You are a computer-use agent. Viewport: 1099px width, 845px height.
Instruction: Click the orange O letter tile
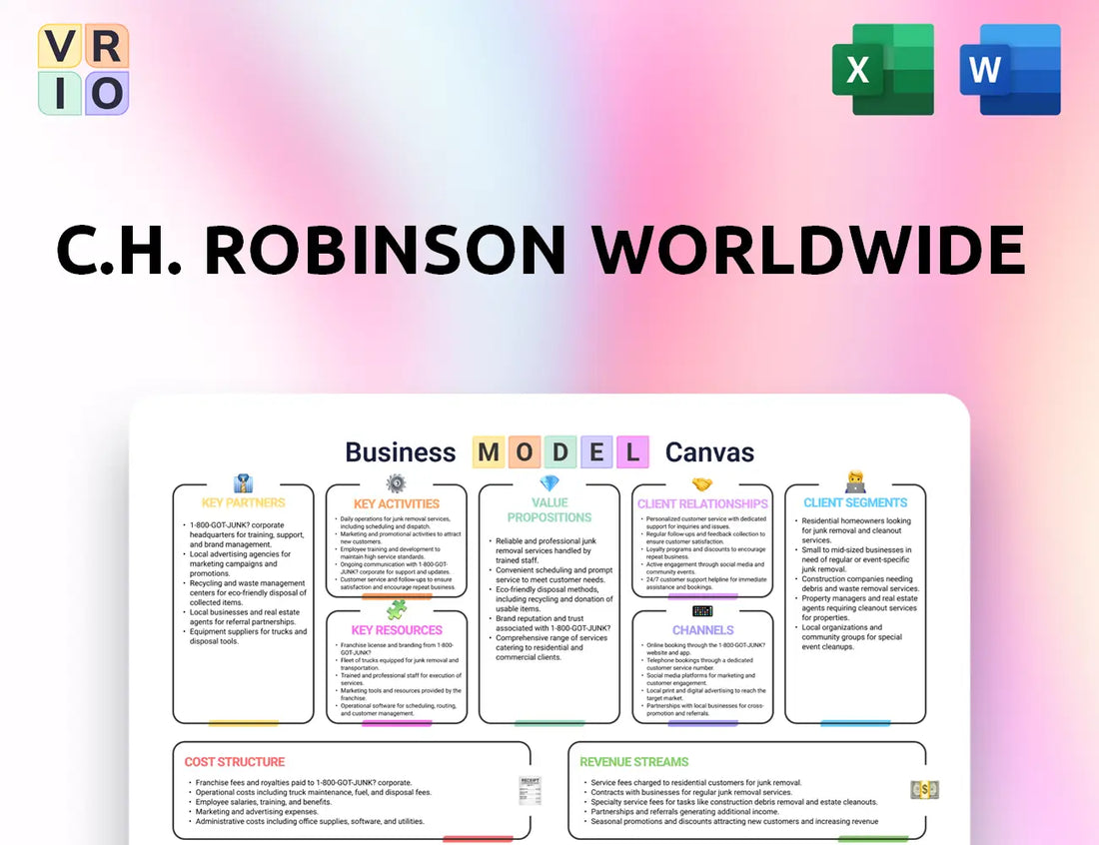[x=525, y=452]
